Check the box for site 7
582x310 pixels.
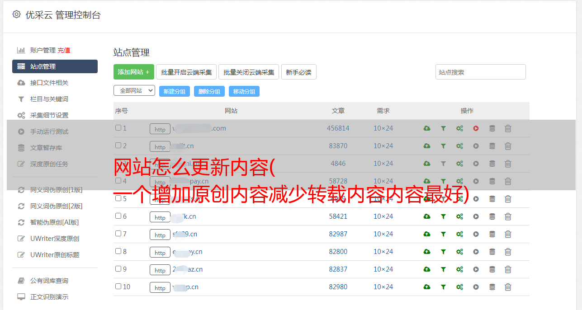[x=118, y=234]
